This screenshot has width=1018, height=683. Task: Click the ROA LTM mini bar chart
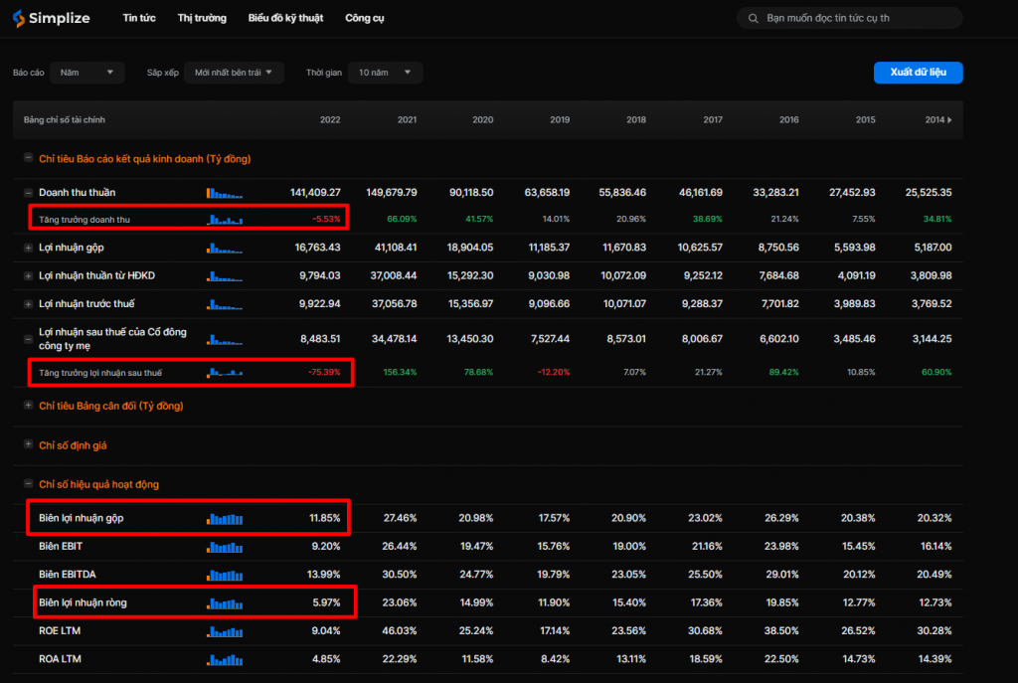click(225, 658)
